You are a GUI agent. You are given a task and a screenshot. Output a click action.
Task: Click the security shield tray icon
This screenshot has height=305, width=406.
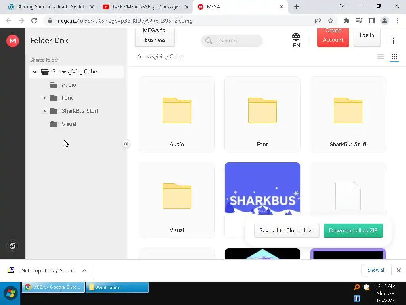click(366, 287)
